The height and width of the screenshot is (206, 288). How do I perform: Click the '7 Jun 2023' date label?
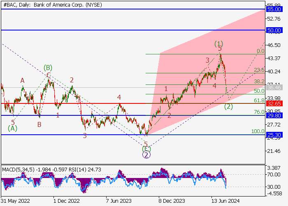pyautogui.click(x=118, y=201)
